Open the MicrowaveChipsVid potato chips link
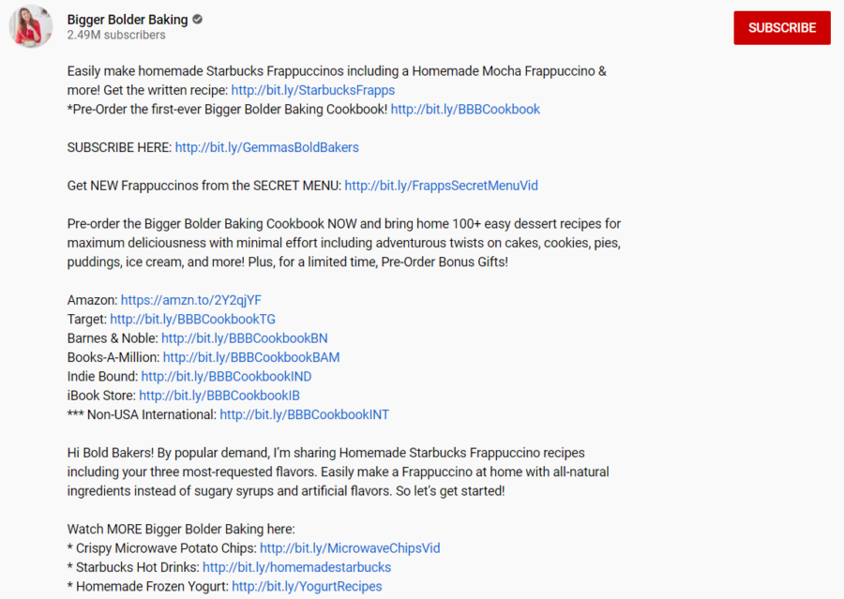Image resolution: width=844 pixels, height=599 pixels. (350, 548)
